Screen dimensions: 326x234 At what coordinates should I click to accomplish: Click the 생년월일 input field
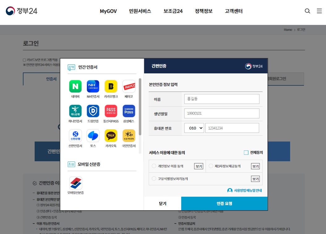222,113
